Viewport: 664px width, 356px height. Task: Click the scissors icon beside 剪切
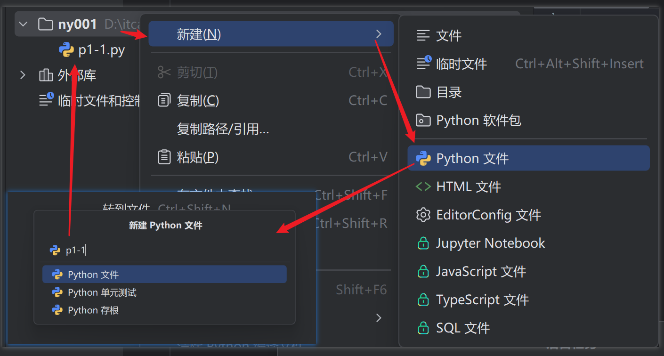pyautogui.click(x=164, y=73)
